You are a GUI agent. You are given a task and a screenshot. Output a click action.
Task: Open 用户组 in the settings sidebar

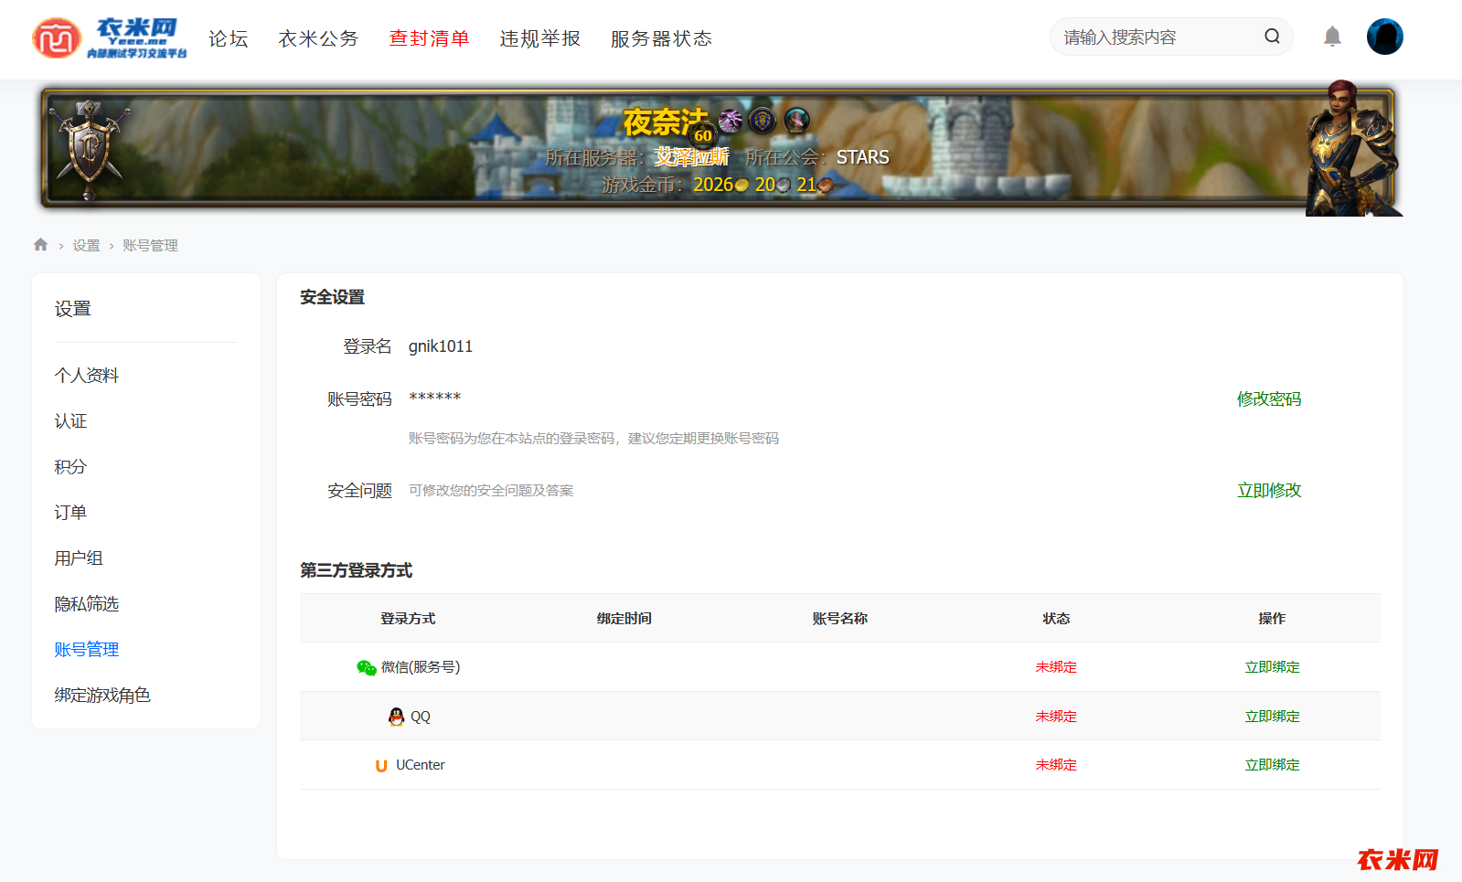pyautogui.click(x=79, y=558)
